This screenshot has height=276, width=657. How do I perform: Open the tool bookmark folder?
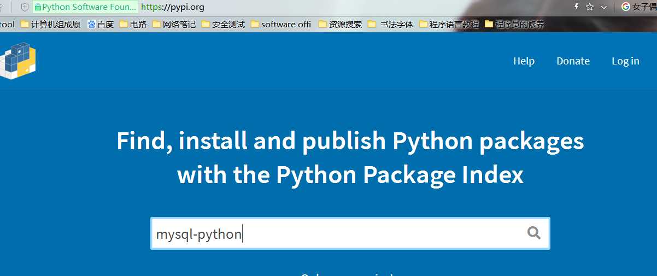tap(8, 24)
